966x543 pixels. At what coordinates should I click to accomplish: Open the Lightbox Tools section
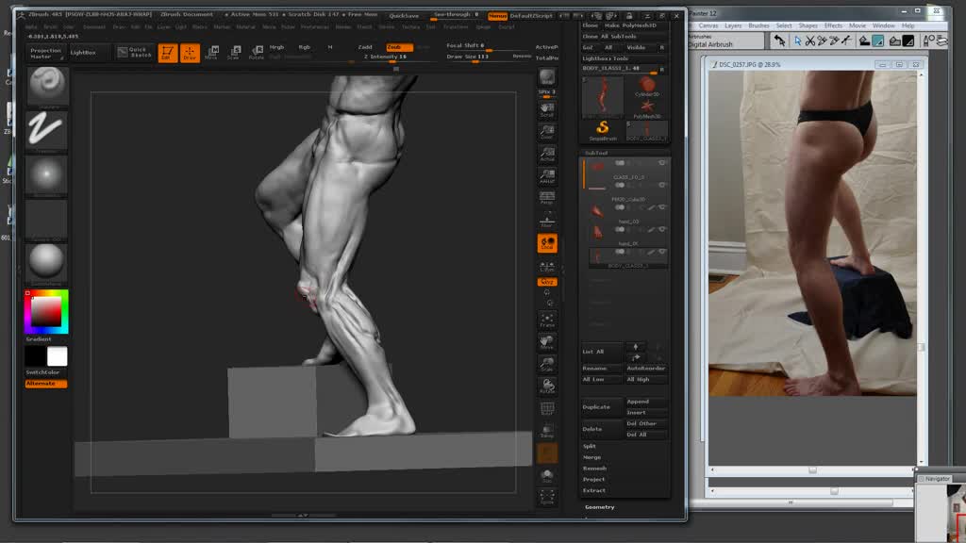[604, 58]
